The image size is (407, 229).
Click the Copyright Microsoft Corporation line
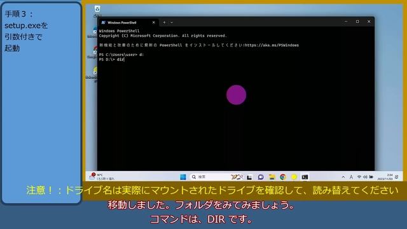(x=163, y=36)
